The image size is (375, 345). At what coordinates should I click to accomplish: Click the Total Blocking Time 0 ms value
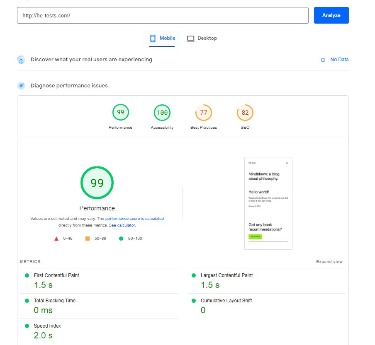tap(43, 310)
